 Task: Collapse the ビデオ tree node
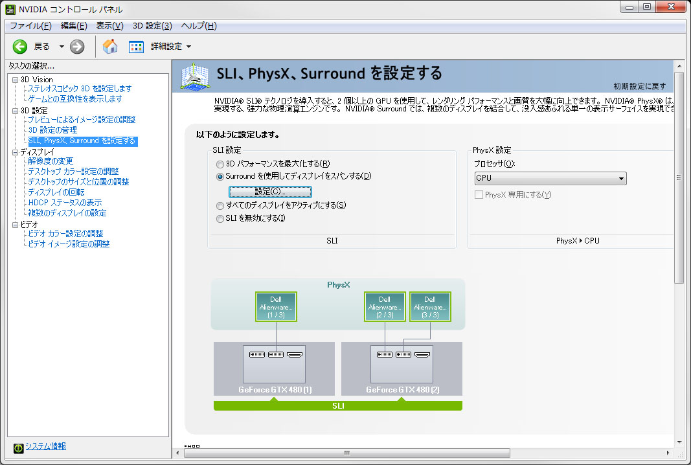(16, 225)
